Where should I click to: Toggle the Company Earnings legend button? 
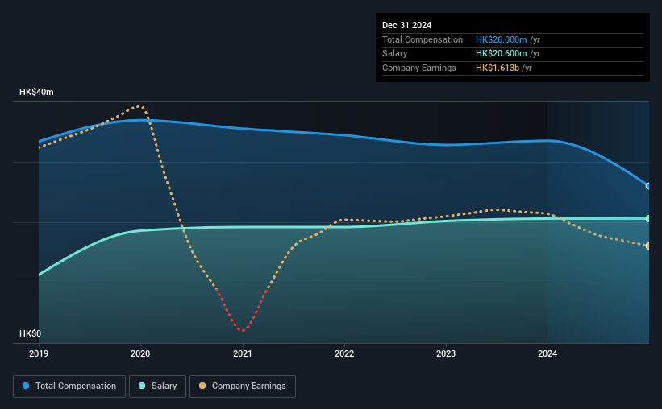pyautogui.click(x=243, y=386)
